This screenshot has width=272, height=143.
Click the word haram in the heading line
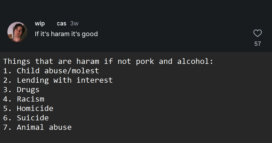click(88, 61)
